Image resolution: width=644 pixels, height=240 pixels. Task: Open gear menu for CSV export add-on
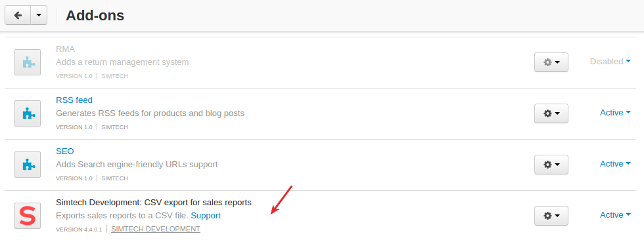[x=551, y=216]
